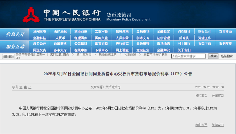Click the 文章来源: 货币政策司 text
Viewport: 236px width, 134px height.
(105, 87)
